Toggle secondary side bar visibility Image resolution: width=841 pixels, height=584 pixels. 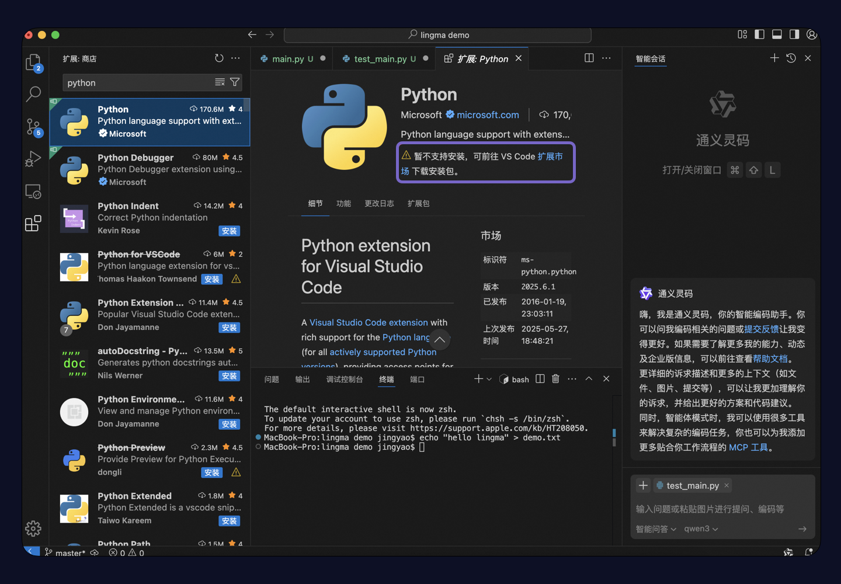click(x=794, y=35)
